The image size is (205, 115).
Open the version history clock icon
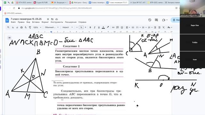tap(150, 20)
